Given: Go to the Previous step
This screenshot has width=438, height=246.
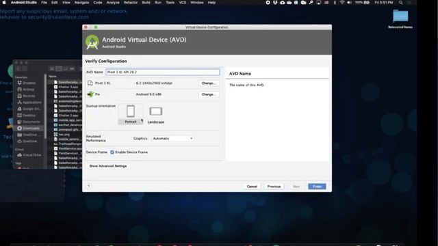Looking at the screenshot, I should coord(274,187).
